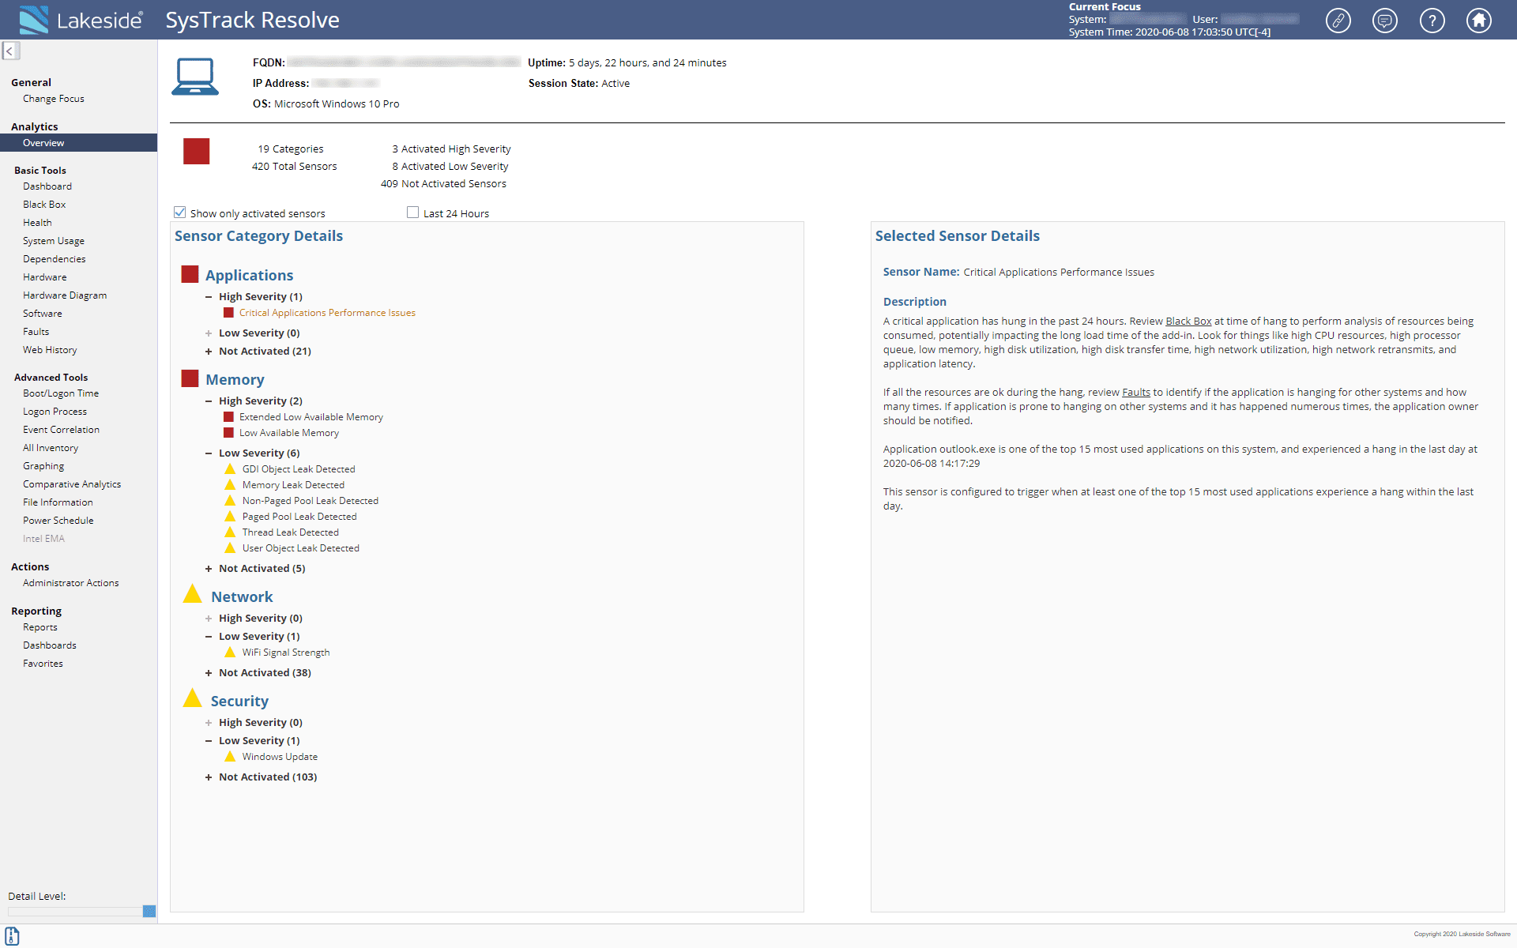Open System Usage in sidebar

tap(54, 241)
